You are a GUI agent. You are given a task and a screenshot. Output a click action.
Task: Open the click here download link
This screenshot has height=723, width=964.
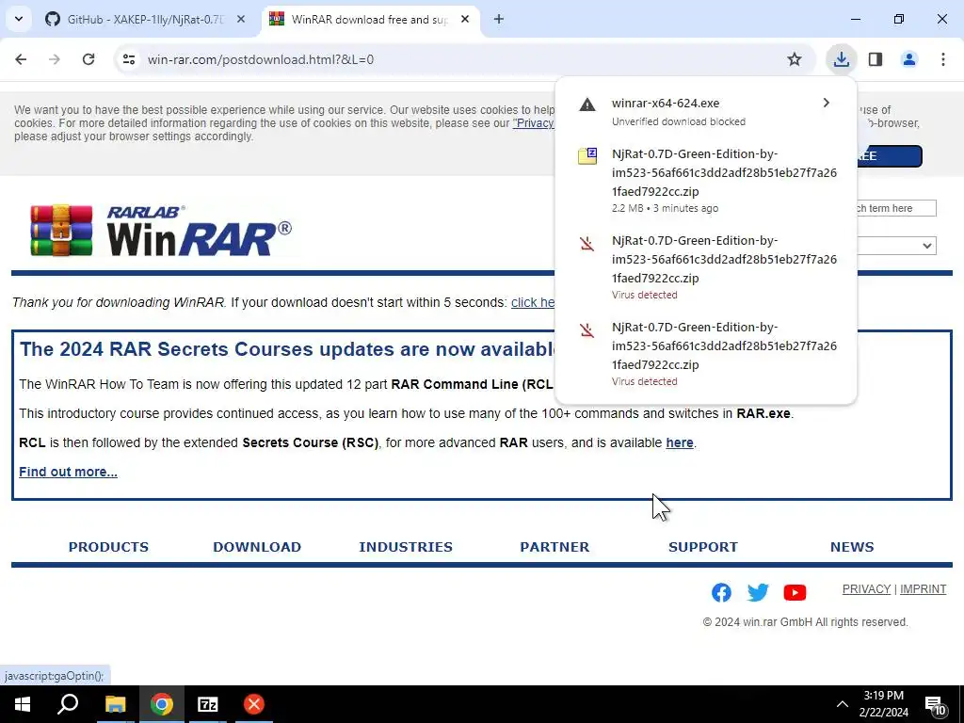tap(533, 302)
